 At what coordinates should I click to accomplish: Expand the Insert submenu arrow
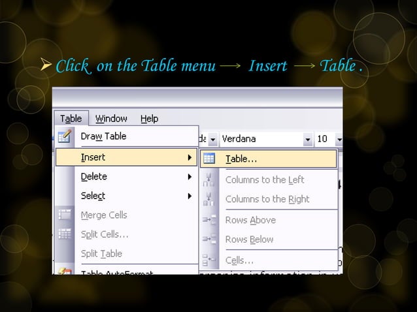[190, 157]
